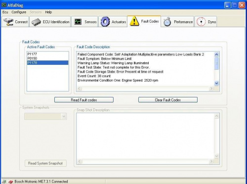This screenshot has width=247, height=184.
Task: Click Snap Shot Description horizontal left arrow
Action: [x=80, y=161]
